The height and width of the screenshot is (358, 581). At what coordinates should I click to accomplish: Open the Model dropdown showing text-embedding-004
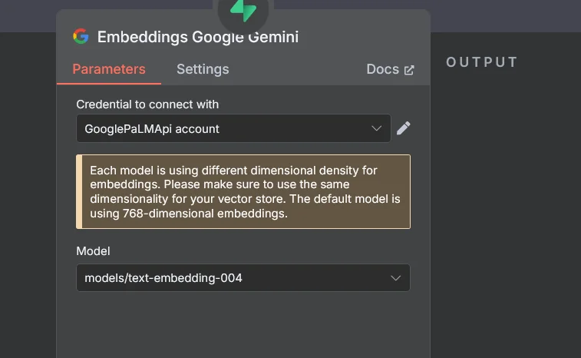243,278
